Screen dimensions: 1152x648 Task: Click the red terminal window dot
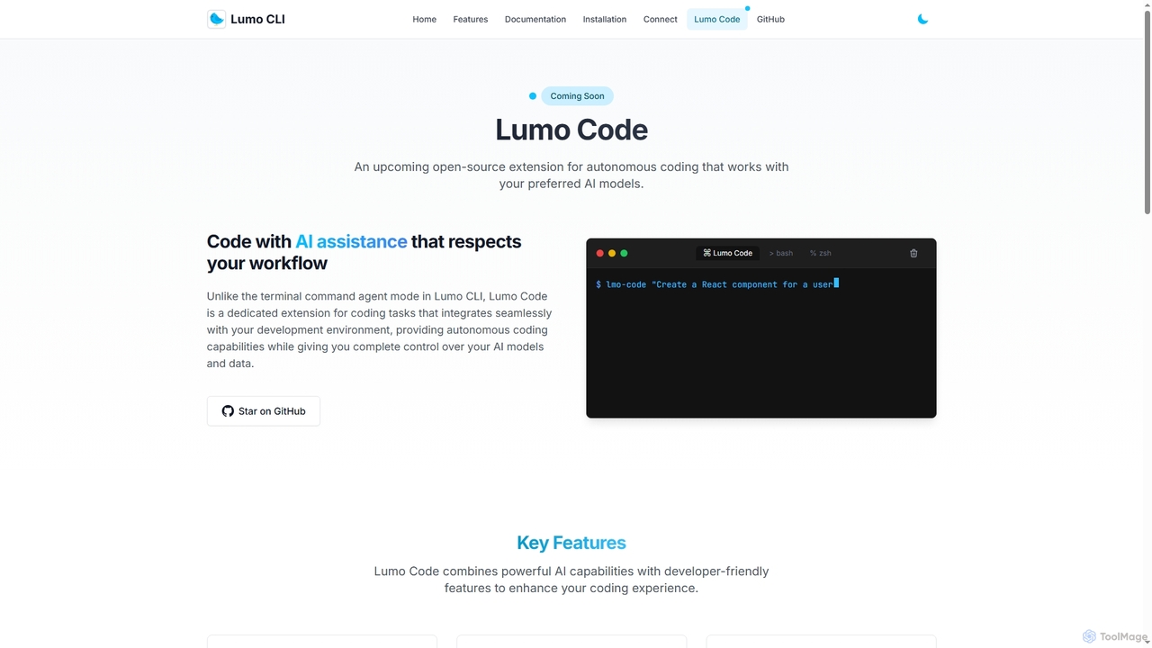coord(600,253)
